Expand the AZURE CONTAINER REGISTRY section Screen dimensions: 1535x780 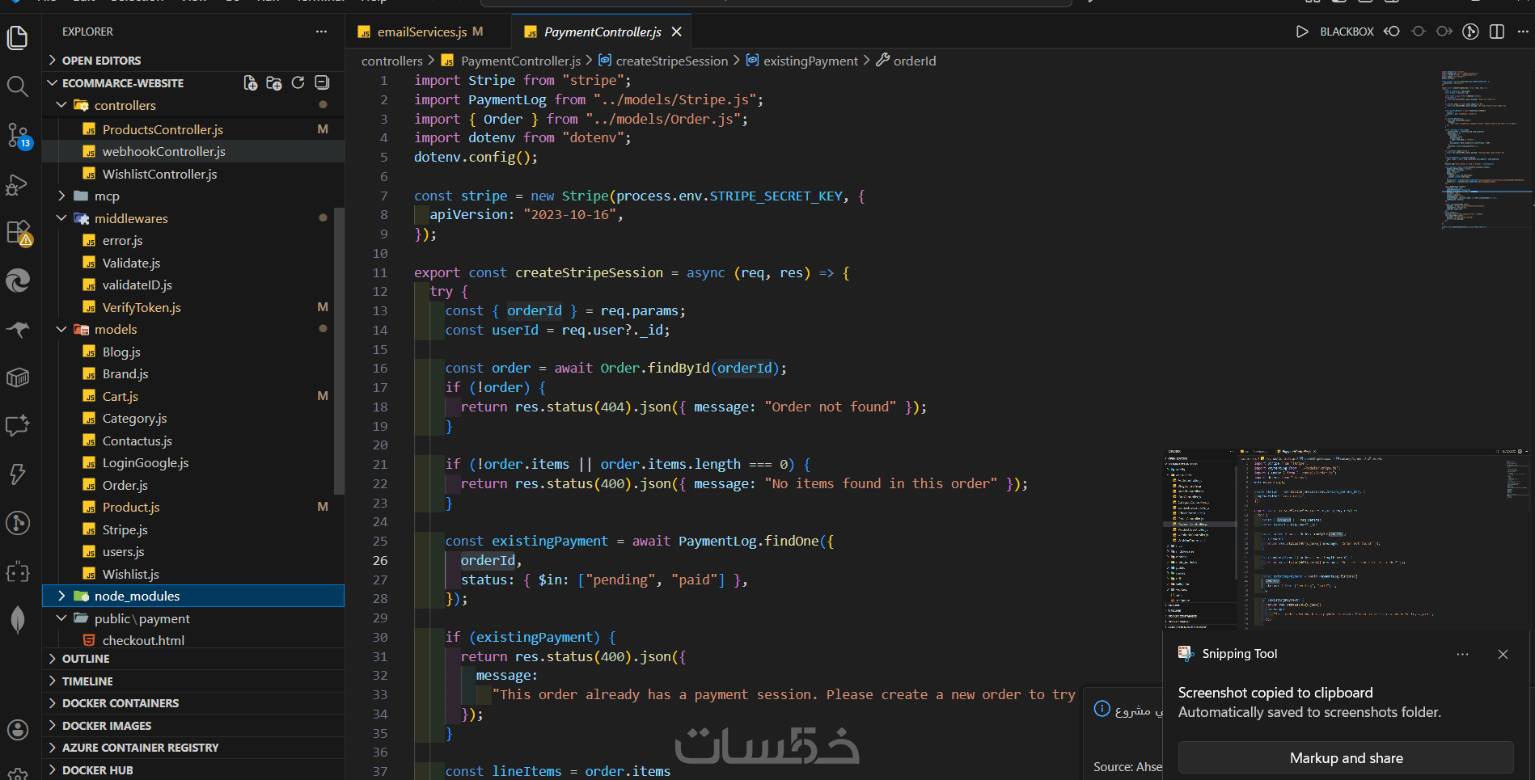click(x=193, y=748)
